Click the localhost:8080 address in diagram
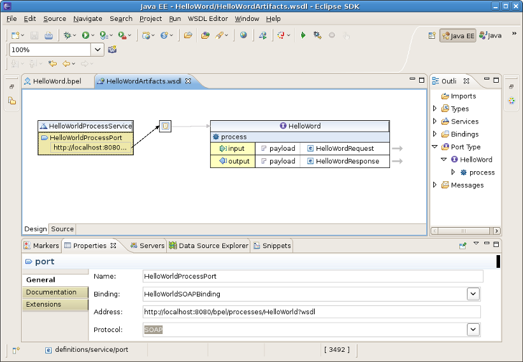523x362 pixels. click(90, 148)
